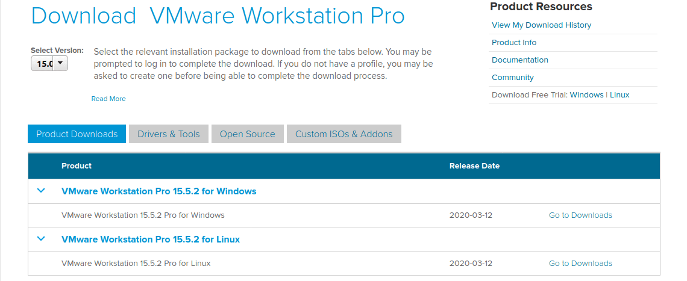The width and height of the screenshot is (687, 281).
Task: Click the Linux row release date 2020-03-12
Action: point(471,264)
